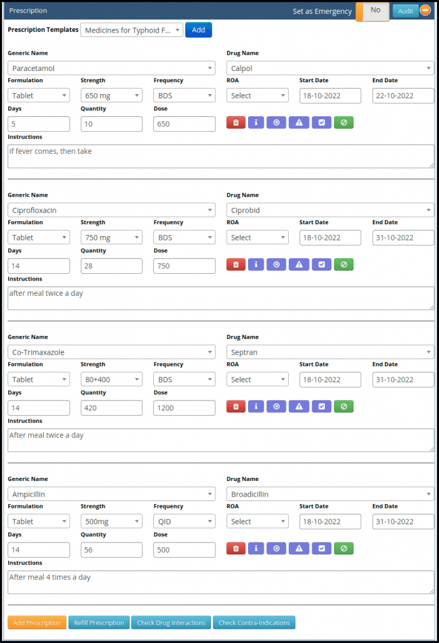Click the green prohibit icon for Septran row
439x643 pixels.
click(x=344, y=406)
